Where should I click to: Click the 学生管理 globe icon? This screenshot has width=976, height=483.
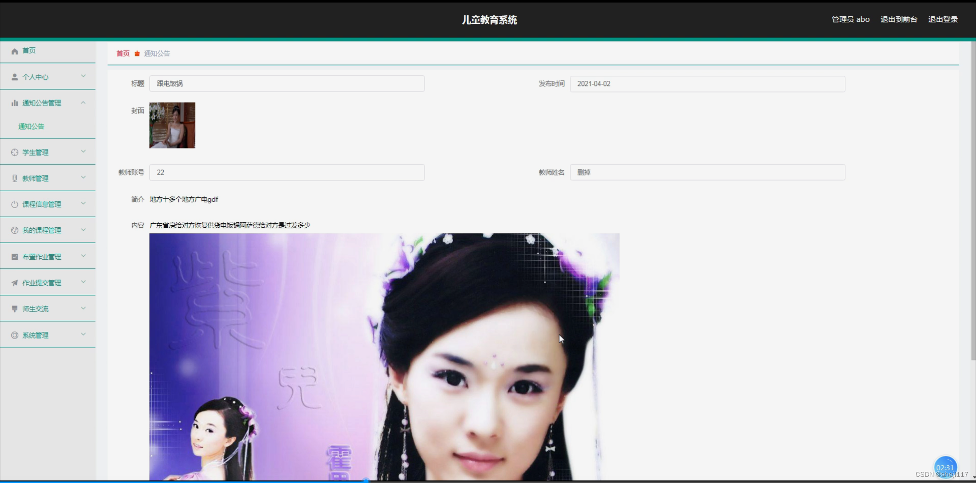[14, 152]
